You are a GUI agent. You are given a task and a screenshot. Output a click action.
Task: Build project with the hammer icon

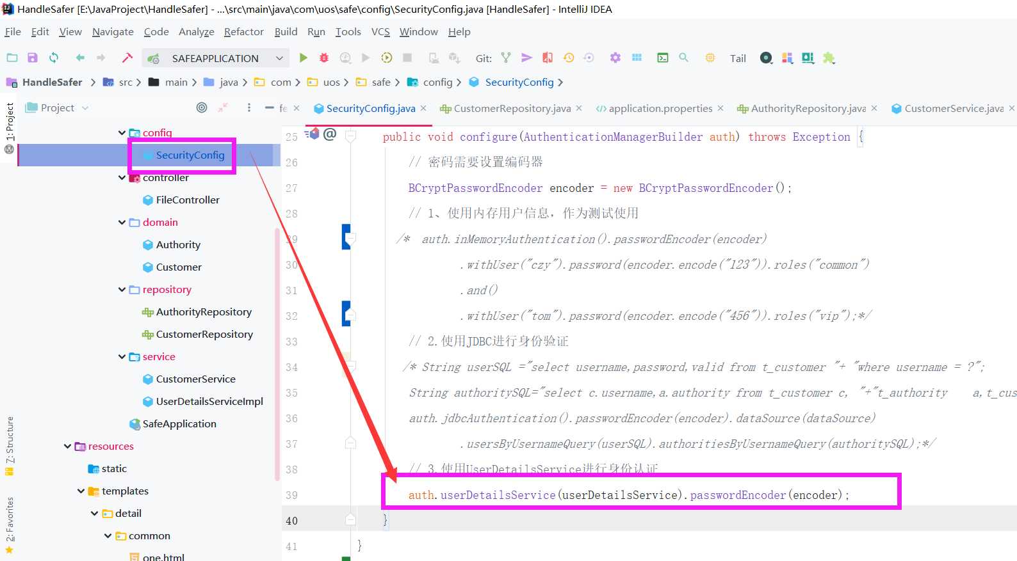click(x=127, y=58)
